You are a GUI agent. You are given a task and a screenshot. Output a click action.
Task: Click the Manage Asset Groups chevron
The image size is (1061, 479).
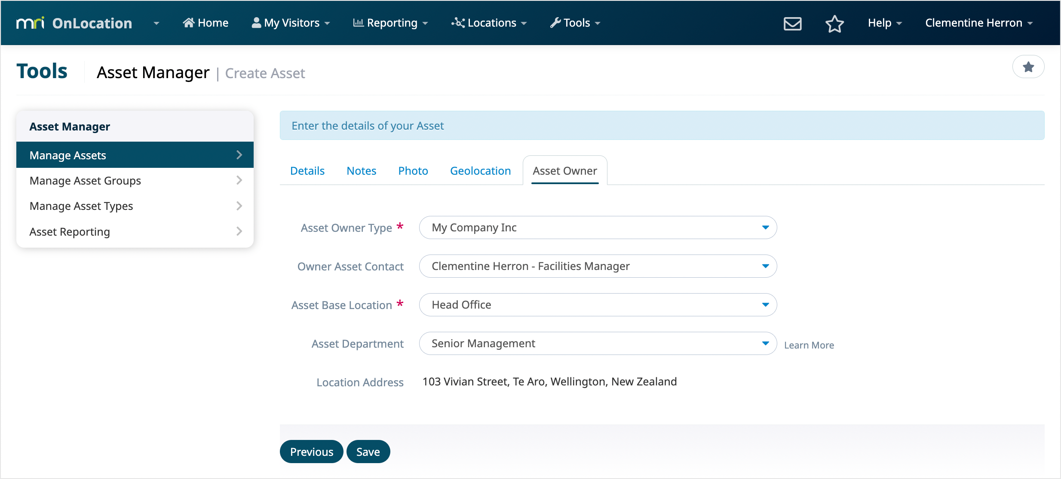[239, 180]
